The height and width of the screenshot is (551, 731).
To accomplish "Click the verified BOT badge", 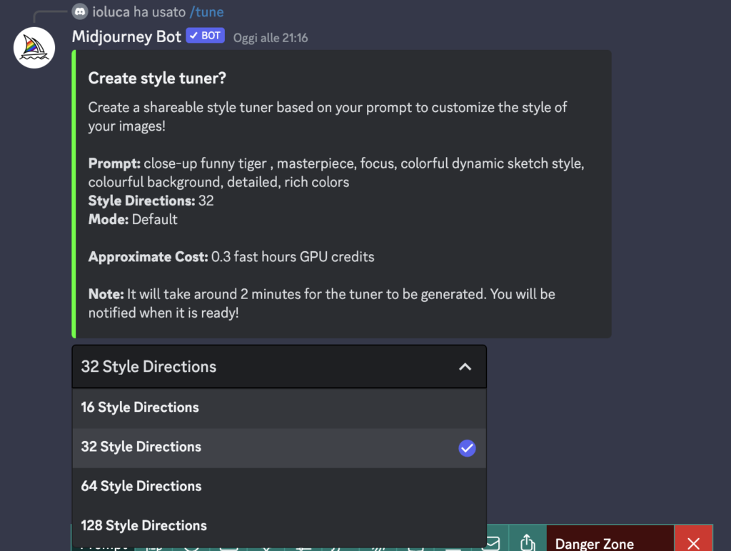I will click(x=205, y=36).
